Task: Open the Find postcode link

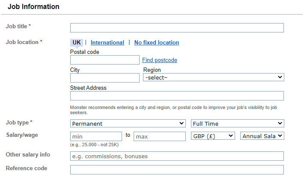Action: coord(160,60)
